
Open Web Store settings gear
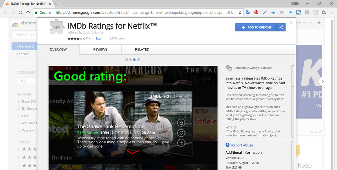point(319,22)
